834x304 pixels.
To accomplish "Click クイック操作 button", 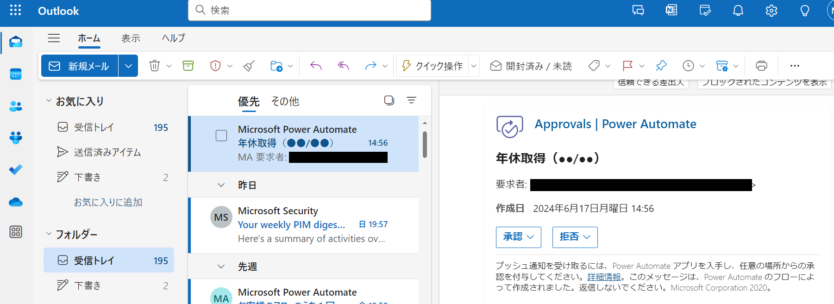I will point(433,66).
